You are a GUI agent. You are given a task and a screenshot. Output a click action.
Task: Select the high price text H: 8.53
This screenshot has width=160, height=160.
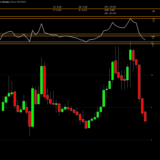[83, 7]
